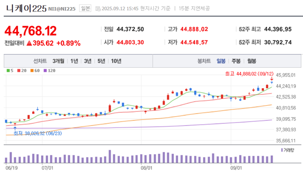This screenshot has width=303, height=174.
Task: Select the 1년 line chart period
Action: [74, 61]
